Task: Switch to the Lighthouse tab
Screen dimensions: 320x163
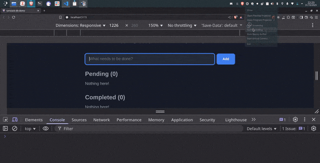Action: pos(236,120)
